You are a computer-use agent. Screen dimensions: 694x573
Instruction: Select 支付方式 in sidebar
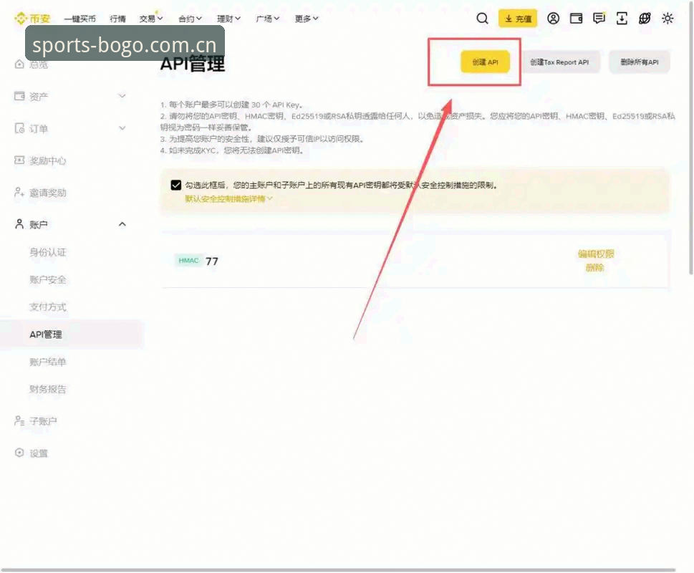tap(47, 307)
